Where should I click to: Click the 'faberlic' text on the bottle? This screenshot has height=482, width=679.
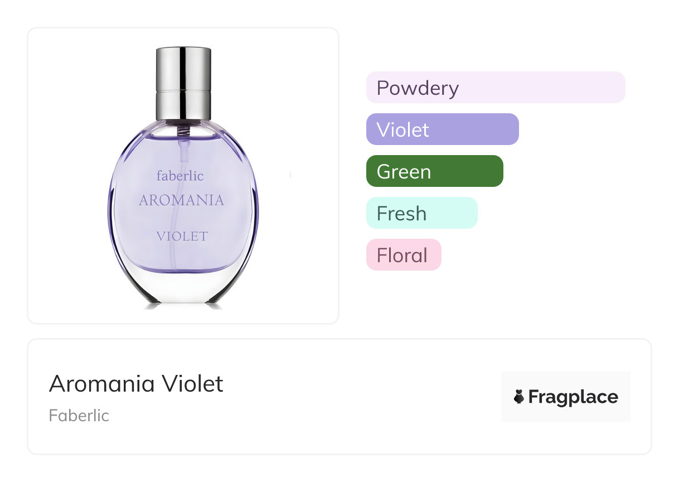[180, 176]
